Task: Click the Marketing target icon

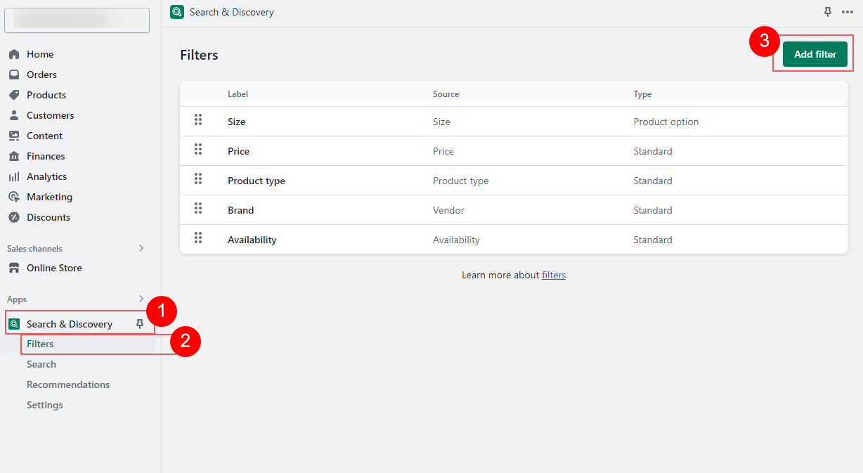Action: pyautogui.click(x=14, y=197)
